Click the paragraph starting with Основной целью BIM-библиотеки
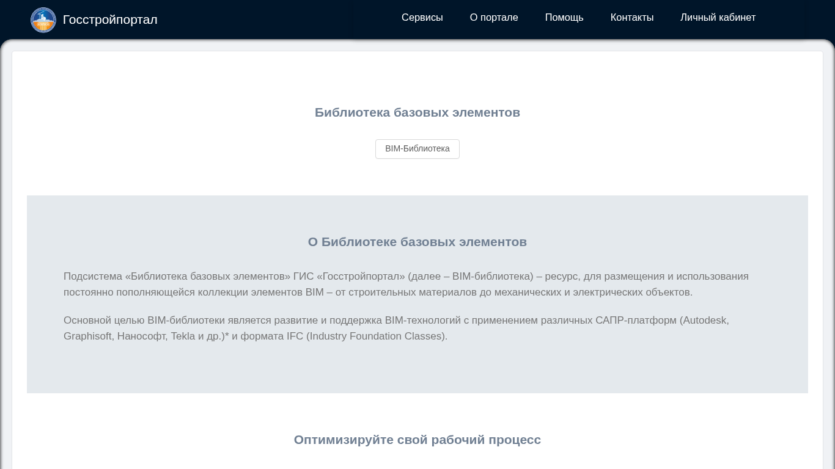Screen dimensions: 835x469 (x=396, y=329)
